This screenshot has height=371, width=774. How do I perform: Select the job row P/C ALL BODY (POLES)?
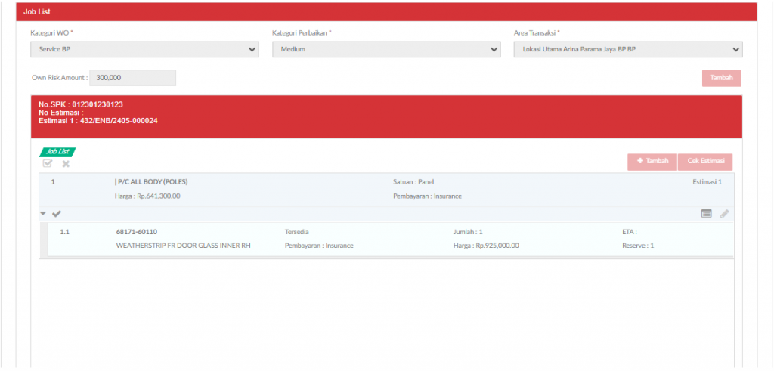pyautogui.click(x=386, y=190)
